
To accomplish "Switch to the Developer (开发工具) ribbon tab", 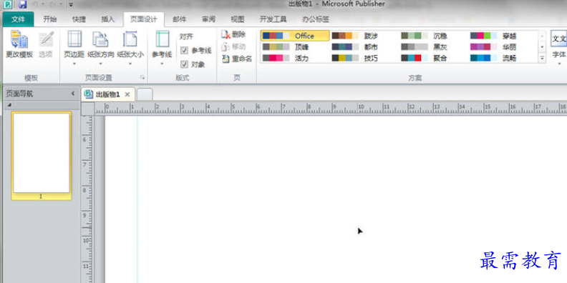I will (273, 19).
